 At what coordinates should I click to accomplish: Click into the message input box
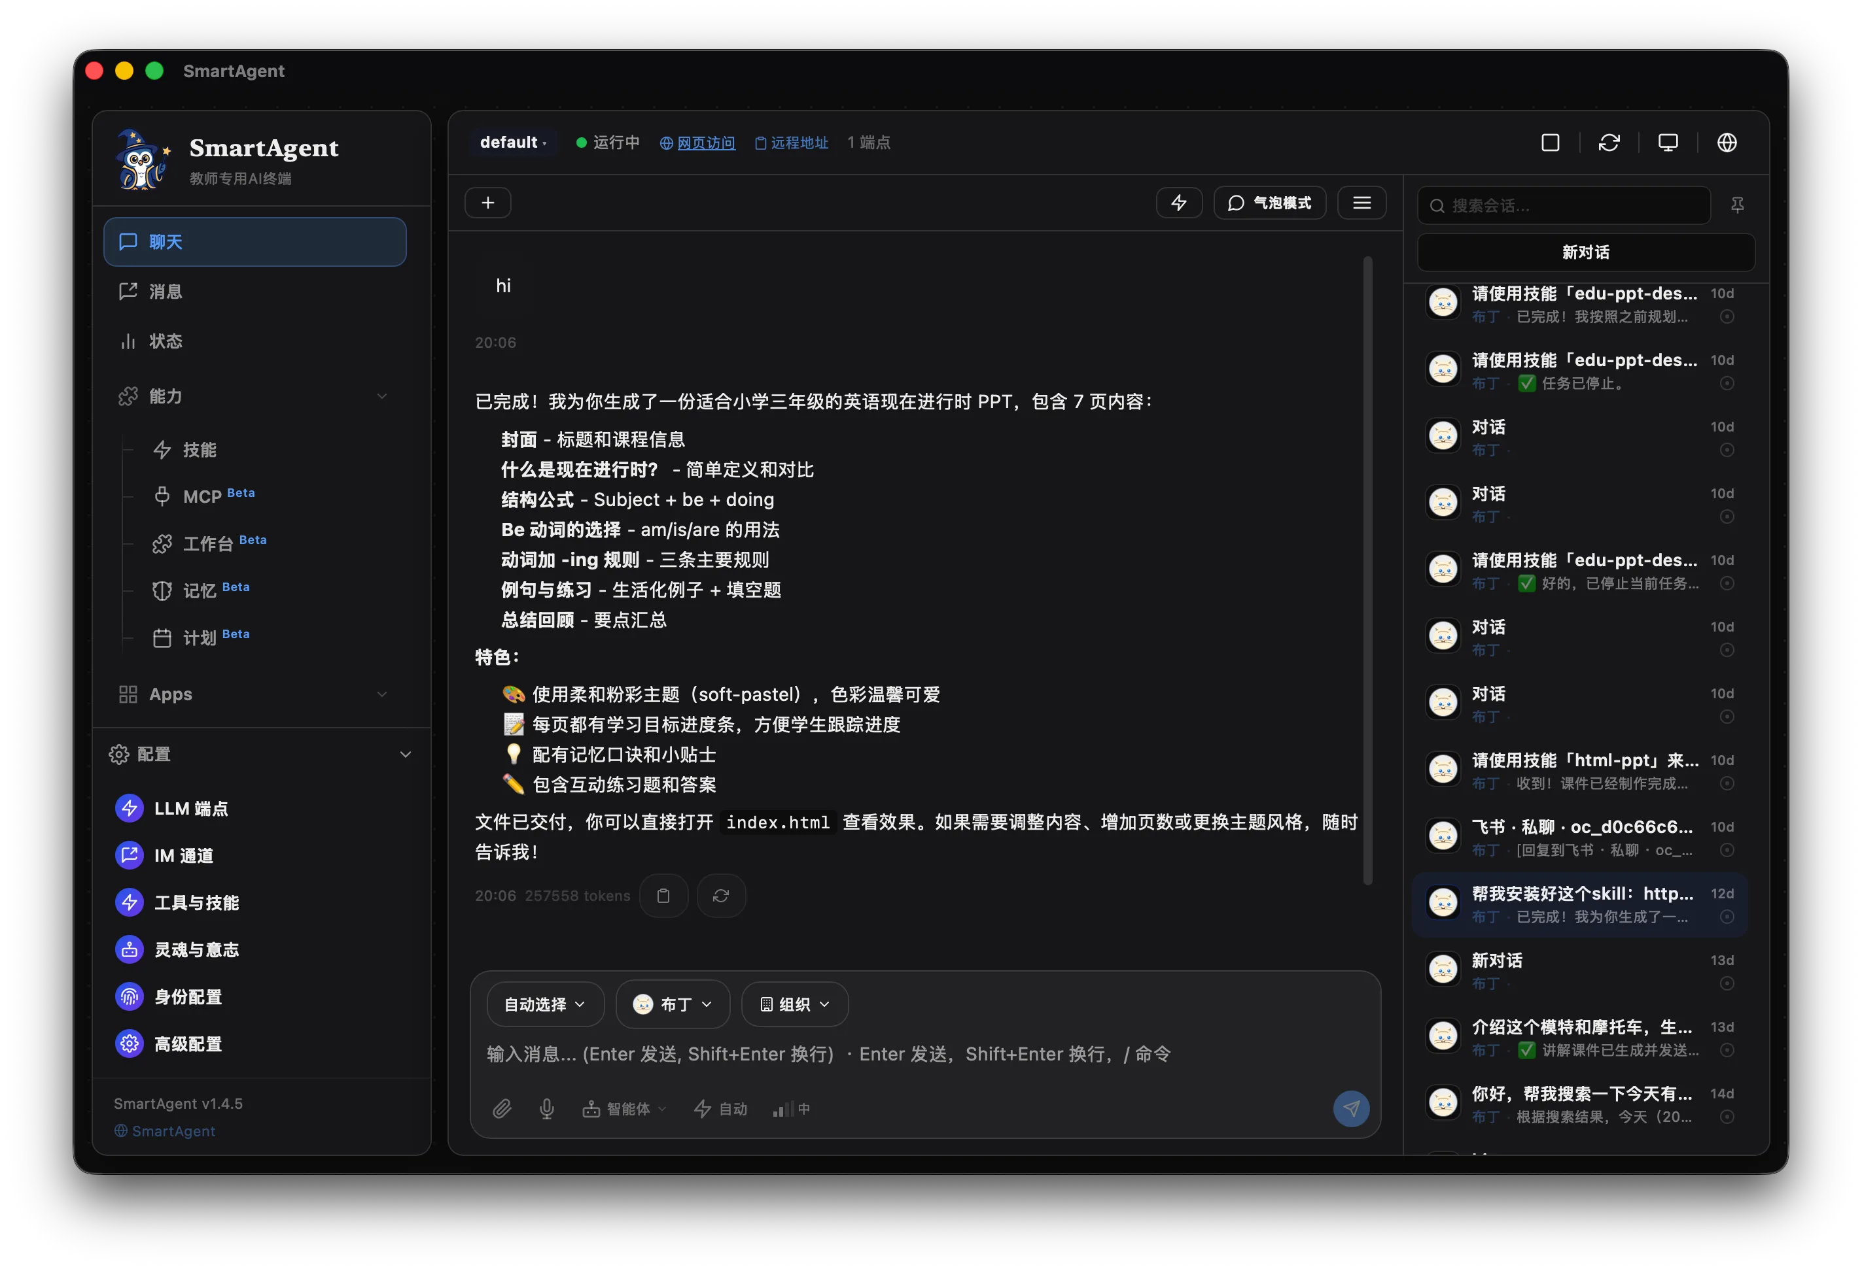924,1054
